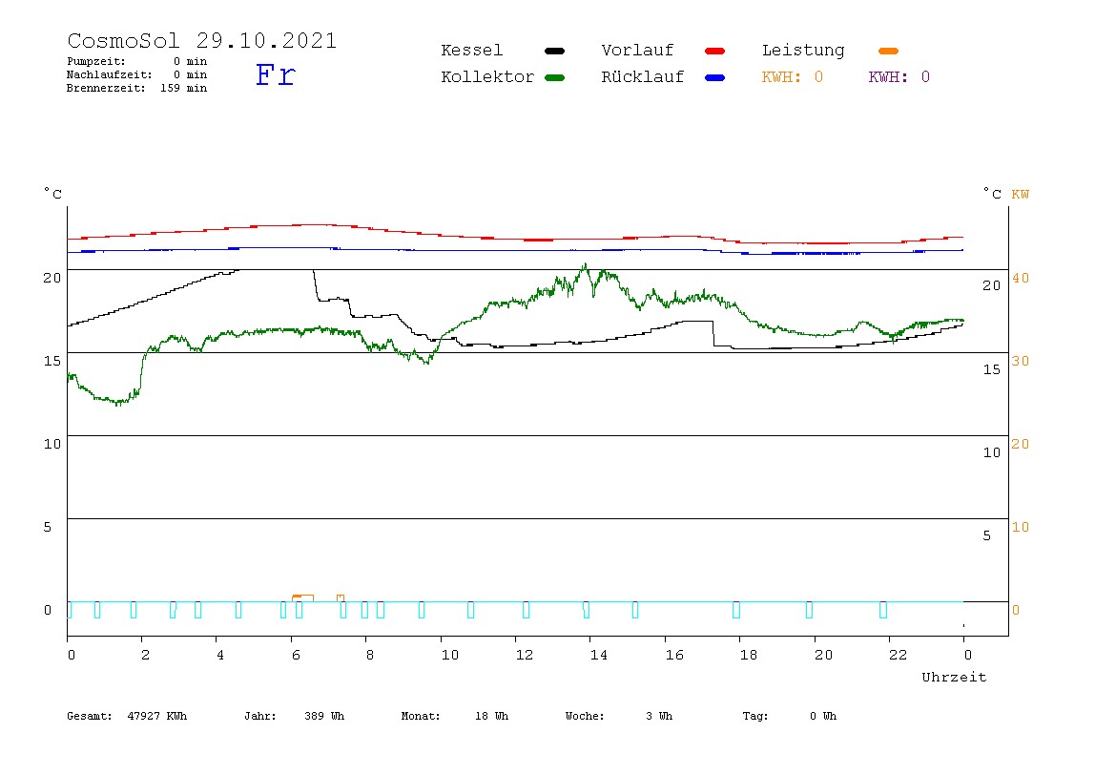The height and width of the screenshot is (775, 1095).
Task: Click the 18 hour tick label
Action: [x=749, y=655]
